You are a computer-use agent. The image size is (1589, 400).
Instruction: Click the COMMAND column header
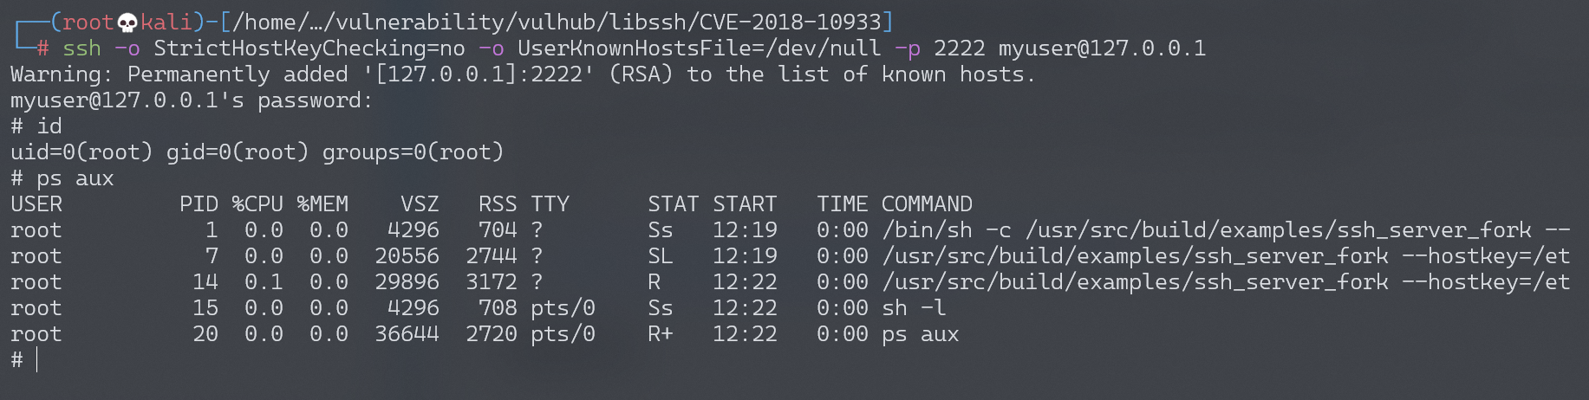point(927,204)
